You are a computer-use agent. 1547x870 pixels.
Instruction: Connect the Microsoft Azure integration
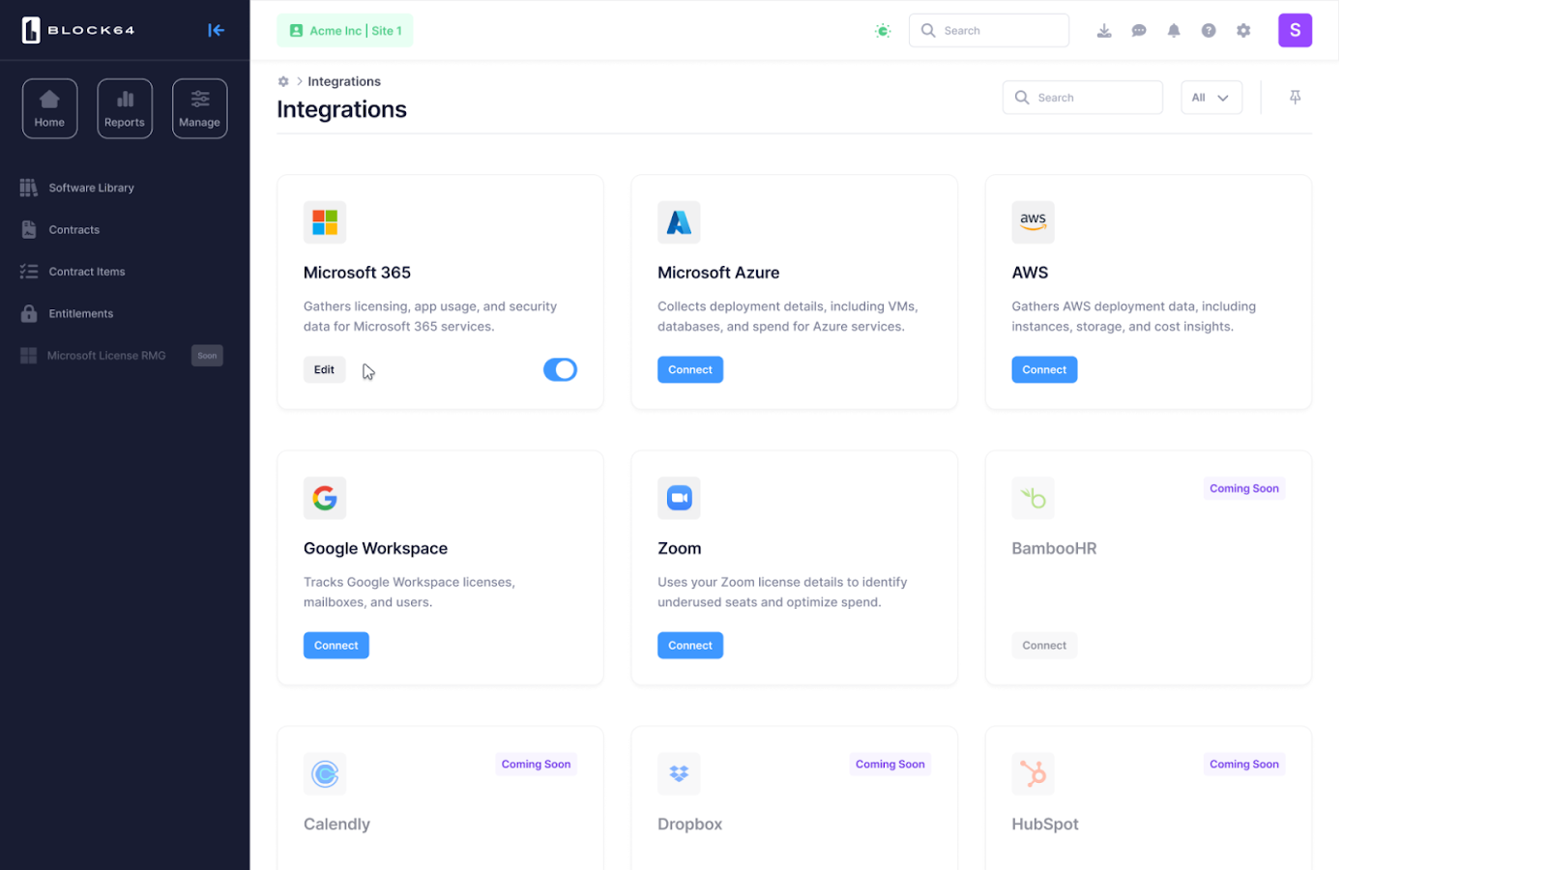(x=690, y=369)
